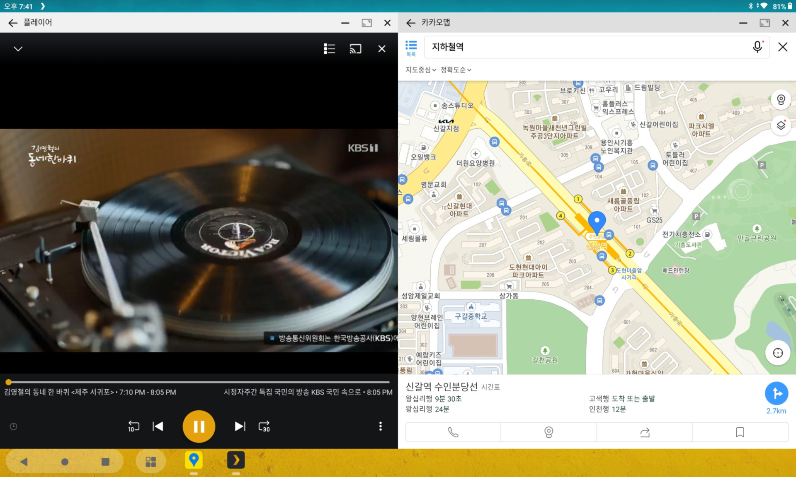Start directions to 신갈역
The width and height of the screenshot is (796, 477).
coord(776,393)
